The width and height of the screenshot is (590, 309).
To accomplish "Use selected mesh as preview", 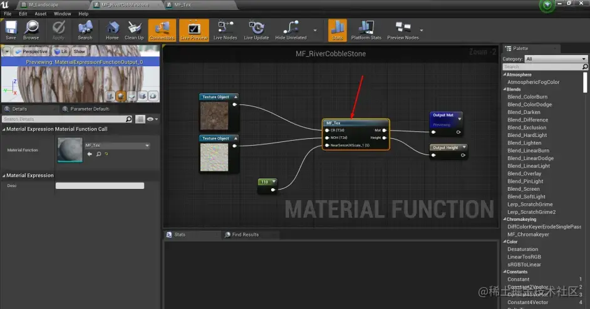I will (153, 96).
